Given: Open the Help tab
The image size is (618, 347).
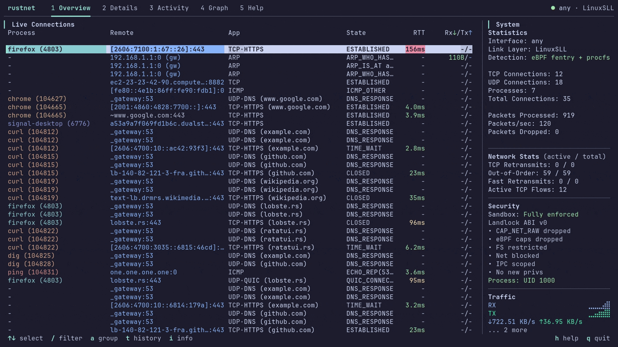Looking at the screenshot, I should (252, 8).
